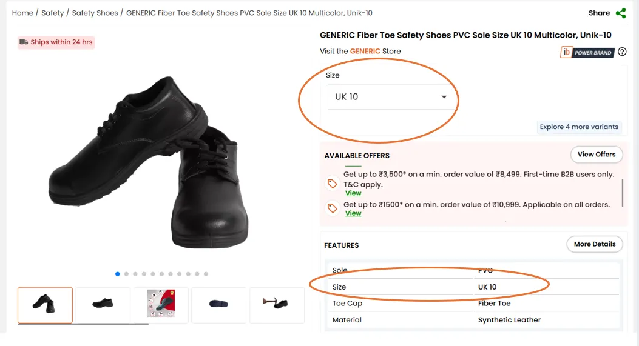Open the Size dropdown showing UK 10
Screen dimensions: 639x346
point(391,97)
